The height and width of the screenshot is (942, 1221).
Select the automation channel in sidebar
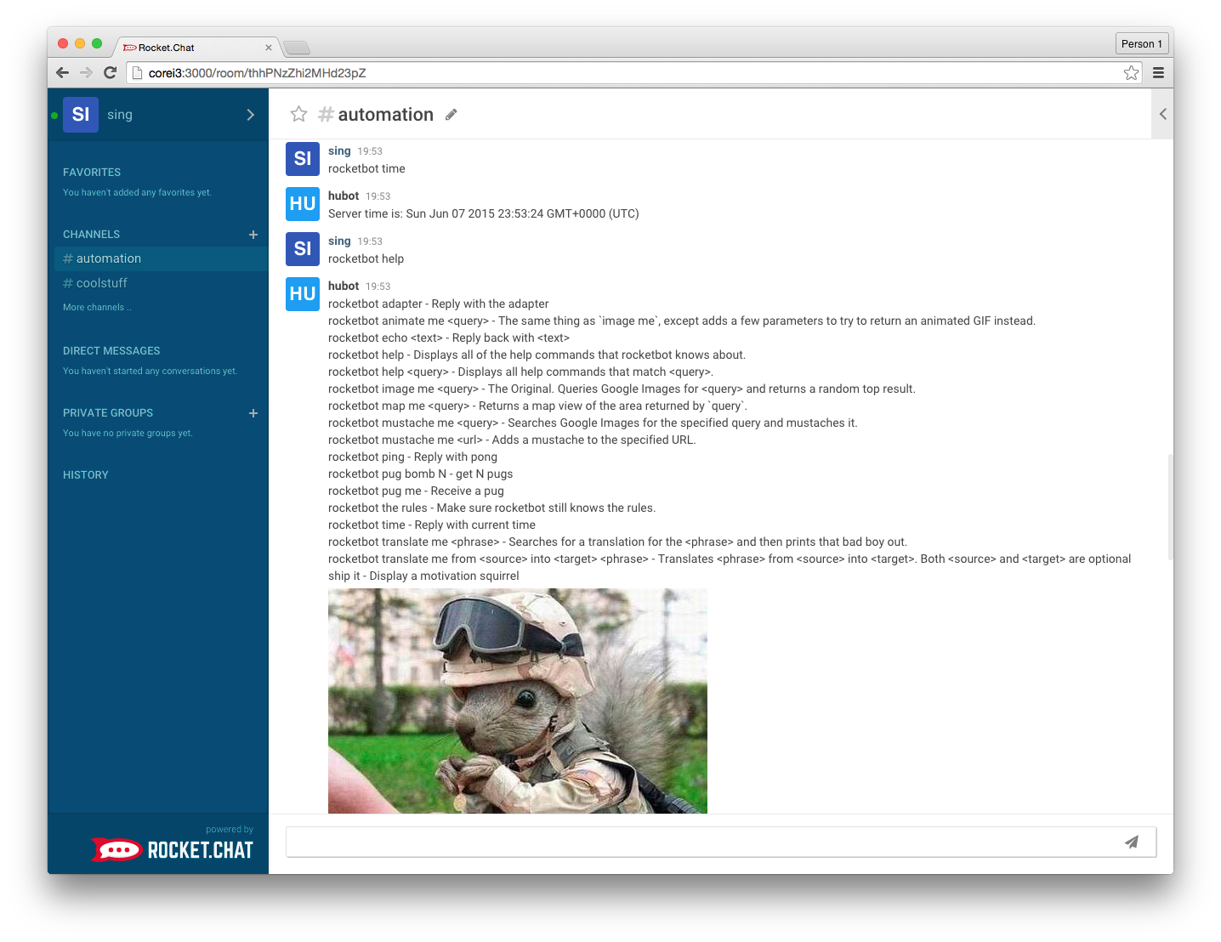[x=162, y=258]
